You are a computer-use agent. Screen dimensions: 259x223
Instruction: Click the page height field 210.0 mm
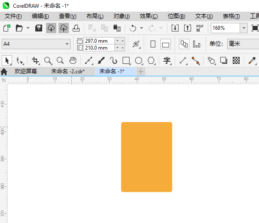coord(99,48)
